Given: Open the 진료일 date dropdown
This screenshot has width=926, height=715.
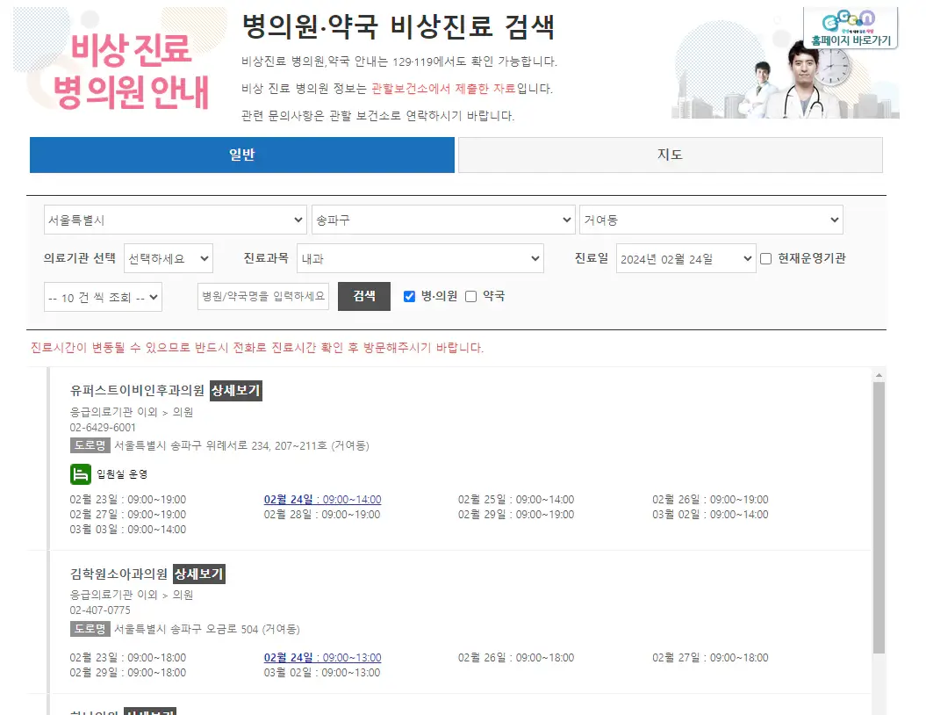Looking at the screenshot, I should click(x=687, y=257).
